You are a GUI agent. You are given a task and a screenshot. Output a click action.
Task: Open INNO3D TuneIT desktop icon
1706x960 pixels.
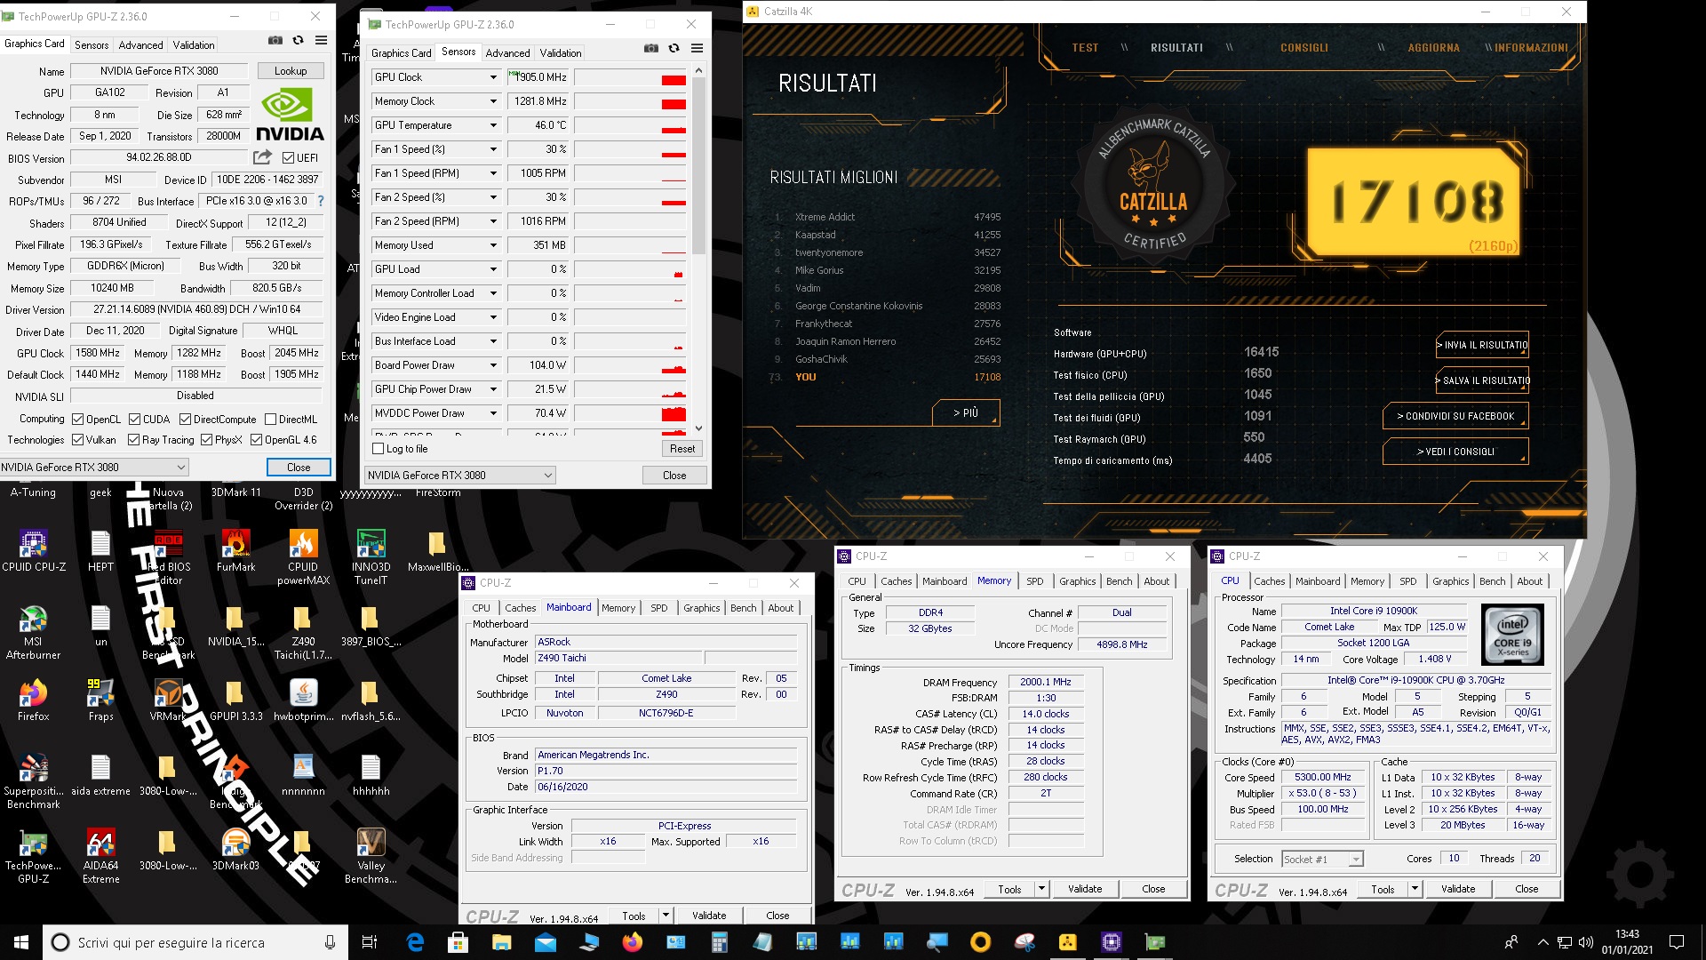[371, 556]
